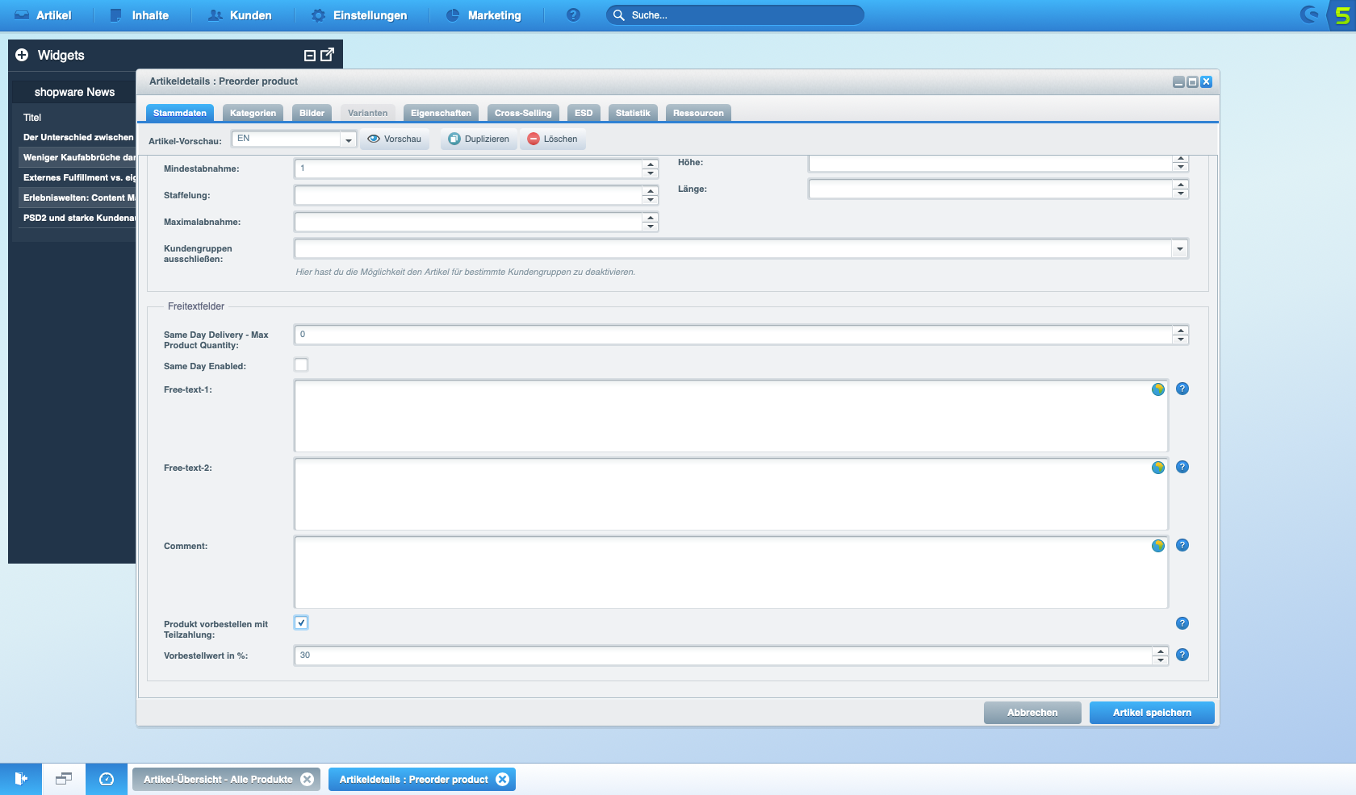
Task: Open news item Der Unterschied zwischen
Action: 78,137
